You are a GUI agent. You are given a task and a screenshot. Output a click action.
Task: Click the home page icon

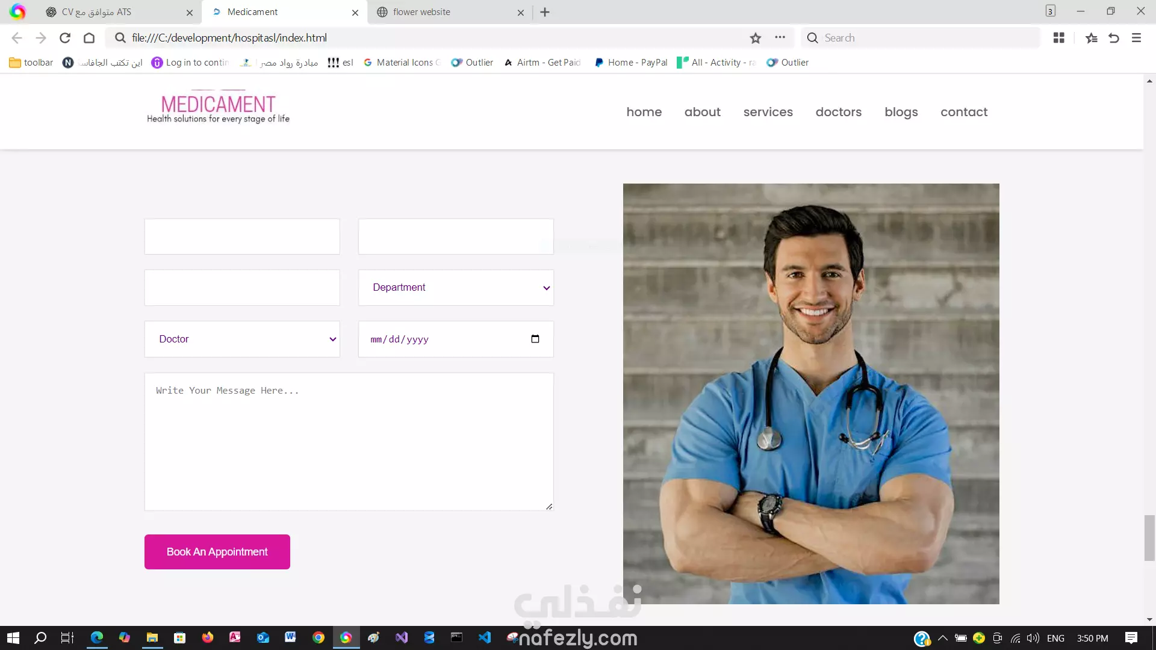89,38
